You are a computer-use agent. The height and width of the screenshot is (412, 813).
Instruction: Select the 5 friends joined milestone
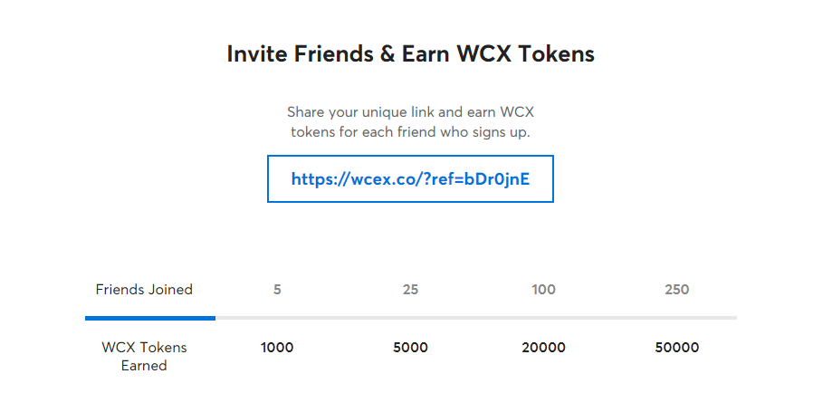pos(277,290)
